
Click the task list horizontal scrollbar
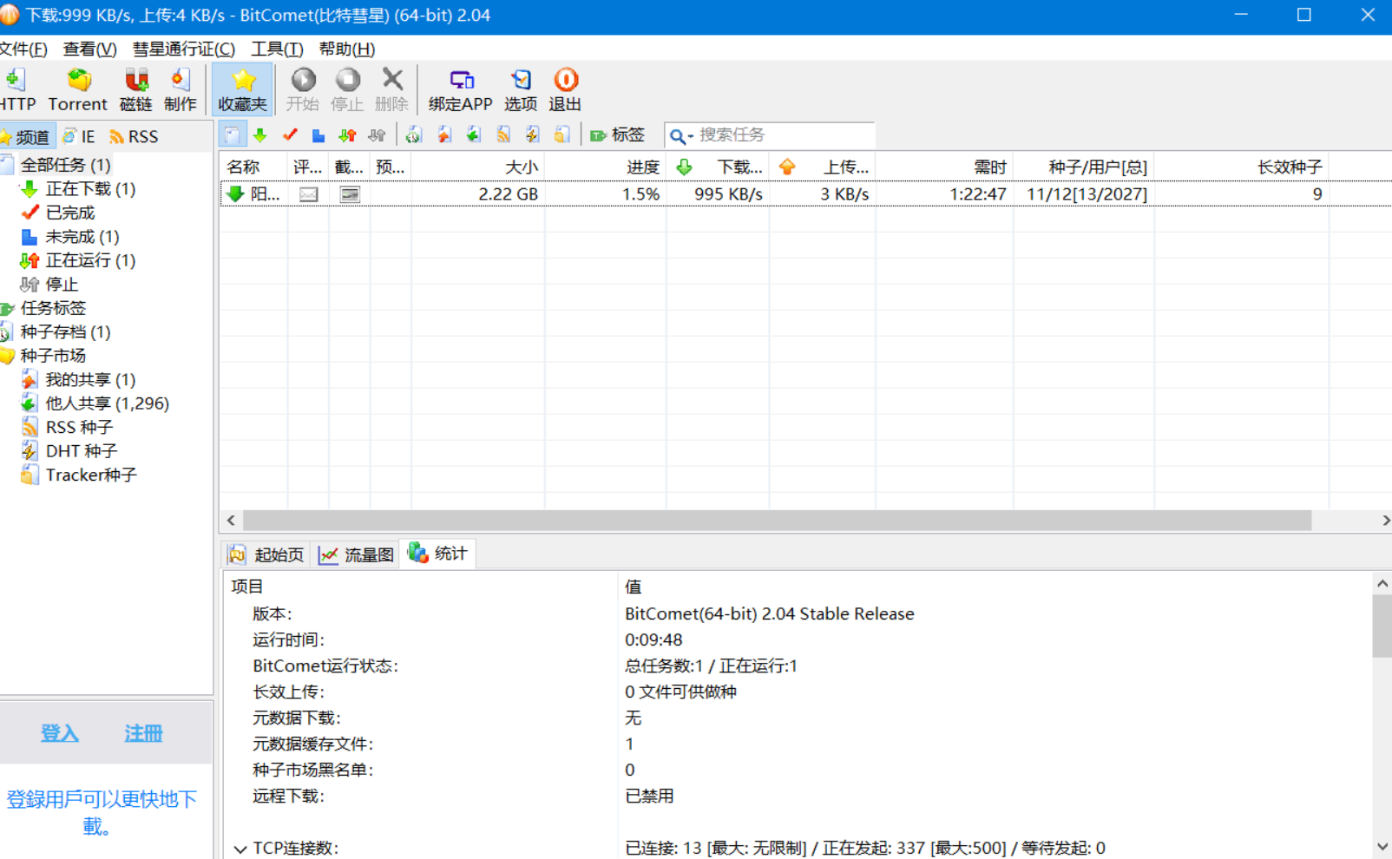pos(777,521)
